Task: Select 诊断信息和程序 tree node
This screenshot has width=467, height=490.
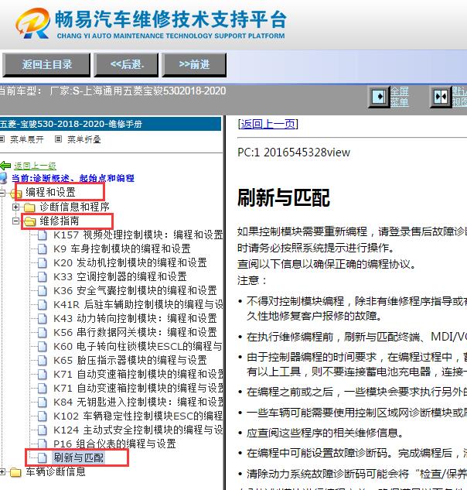Action: click(x=74, y=207)
